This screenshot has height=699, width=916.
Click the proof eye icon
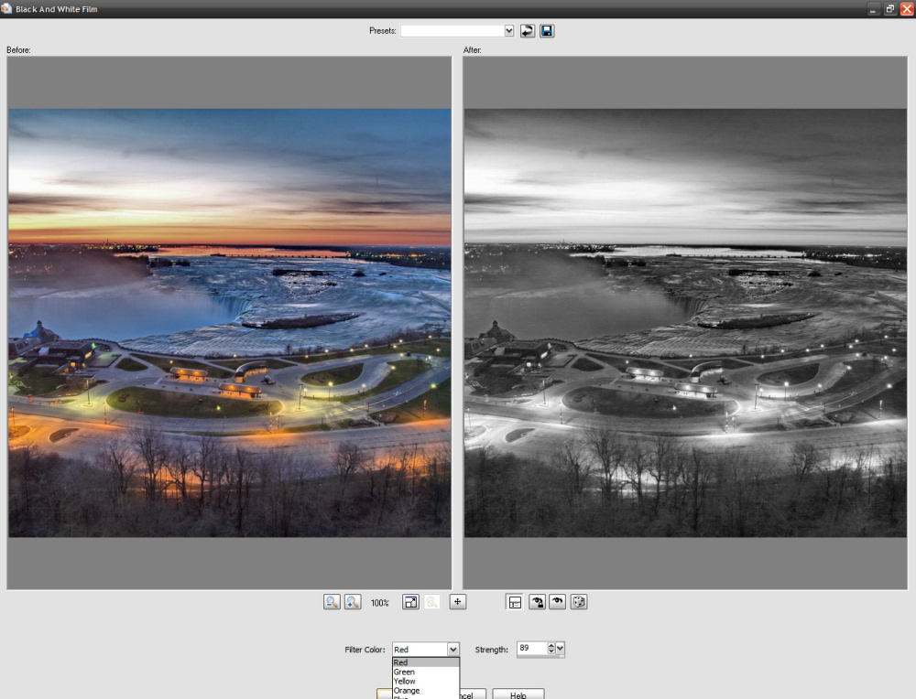(557, 601)
